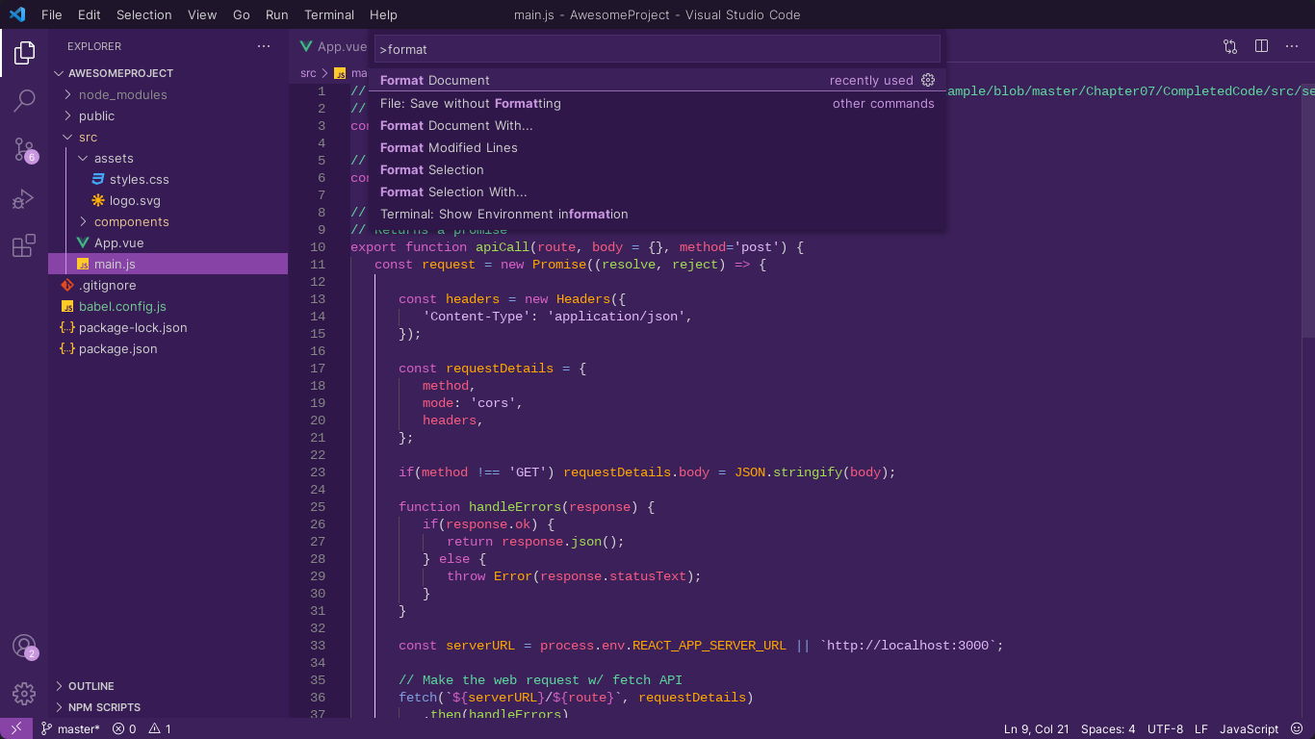Open the Edit menu
The image size is (1315, 739).
[x=90, y=14]
